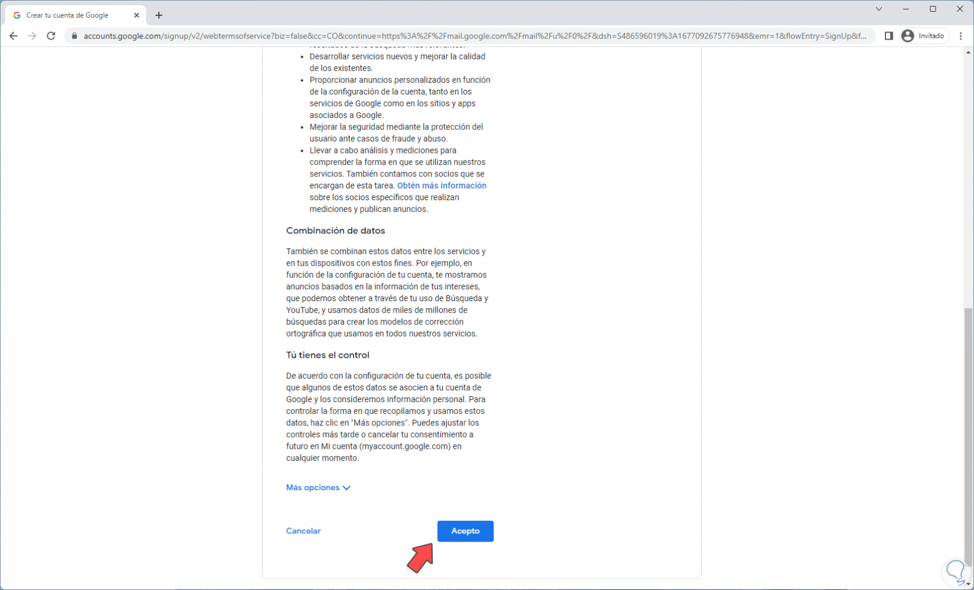Maximize the Chrome window
The image size is (974, 590).
click(x=933, y=9)
